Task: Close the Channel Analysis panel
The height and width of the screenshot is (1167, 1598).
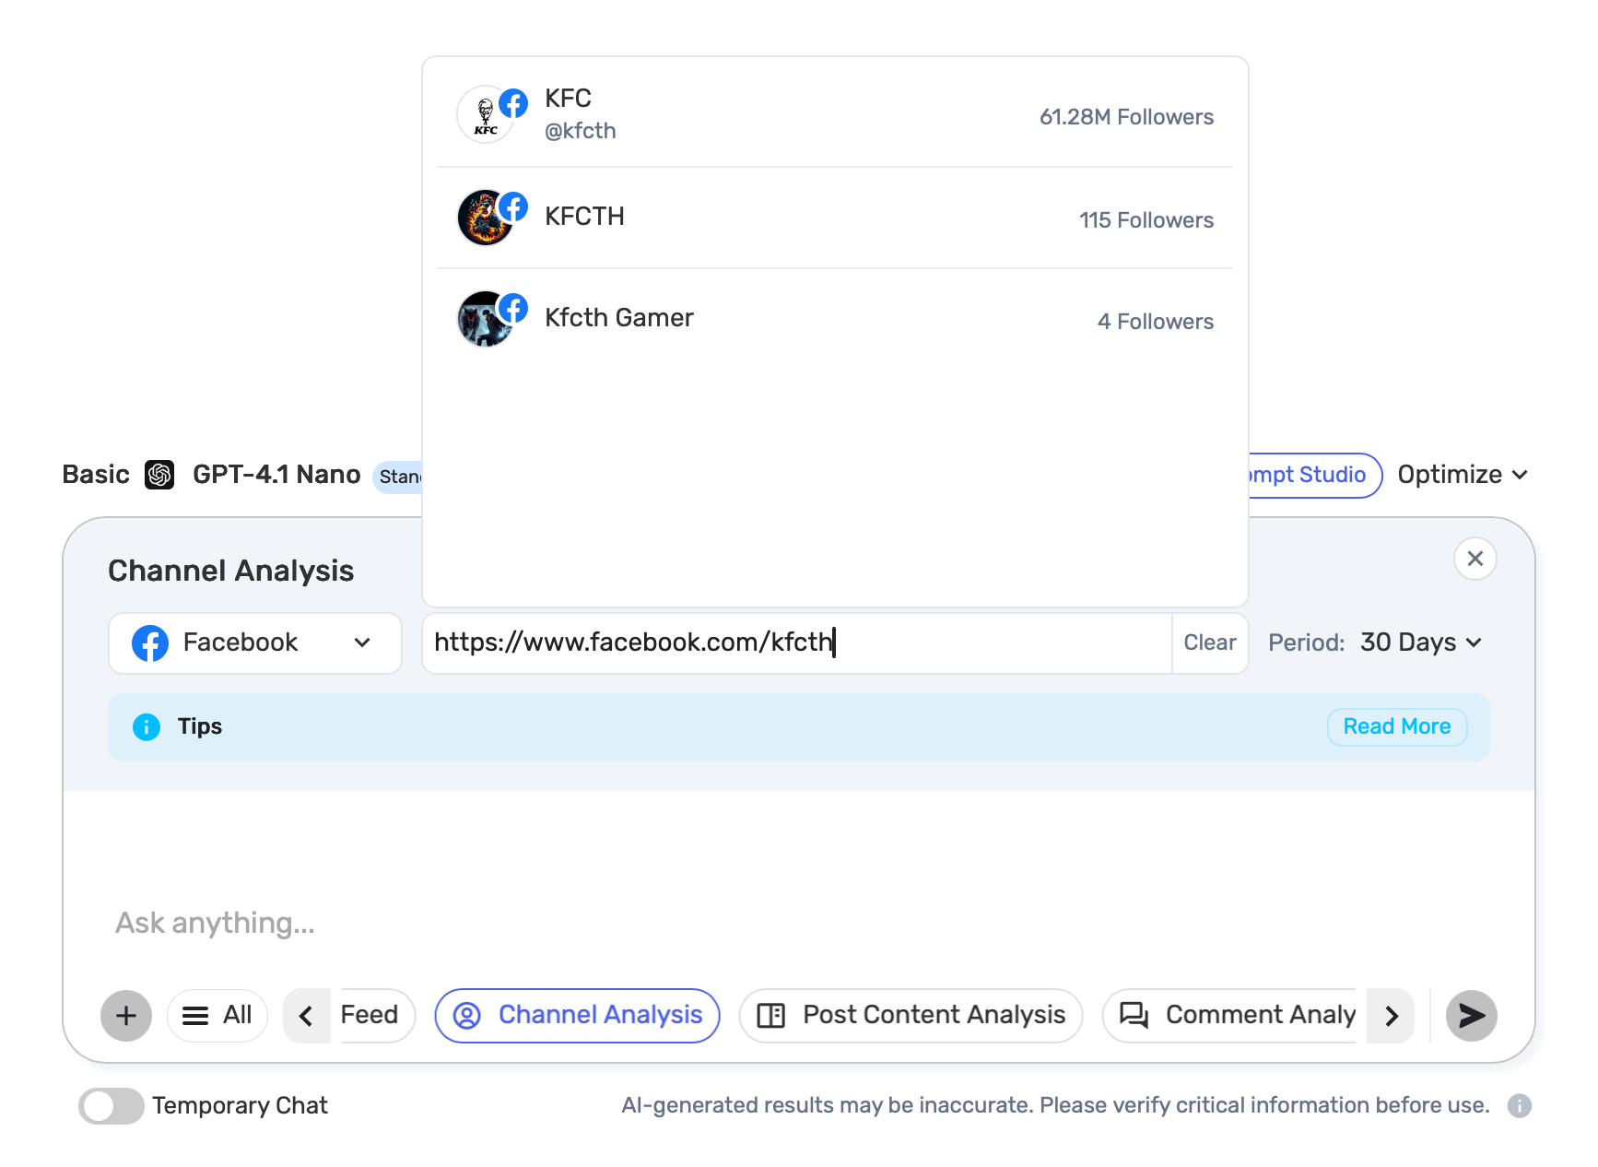Action: pyautogui.click(x=1475, y=559)
